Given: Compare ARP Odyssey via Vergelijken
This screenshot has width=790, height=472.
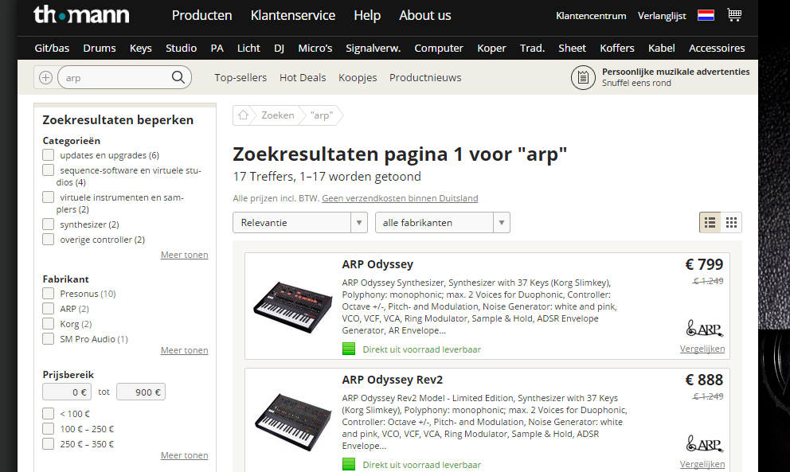Looking at the screenshot, I should point(702,349).
